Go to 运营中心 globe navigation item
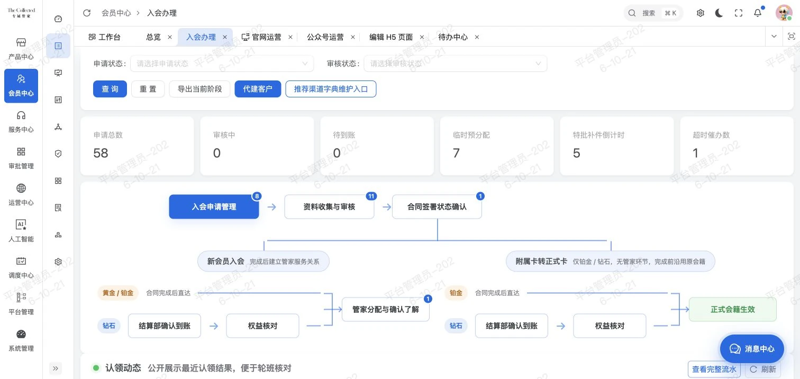Viewport: 800px width, 379px height. [x=21, y=195]
